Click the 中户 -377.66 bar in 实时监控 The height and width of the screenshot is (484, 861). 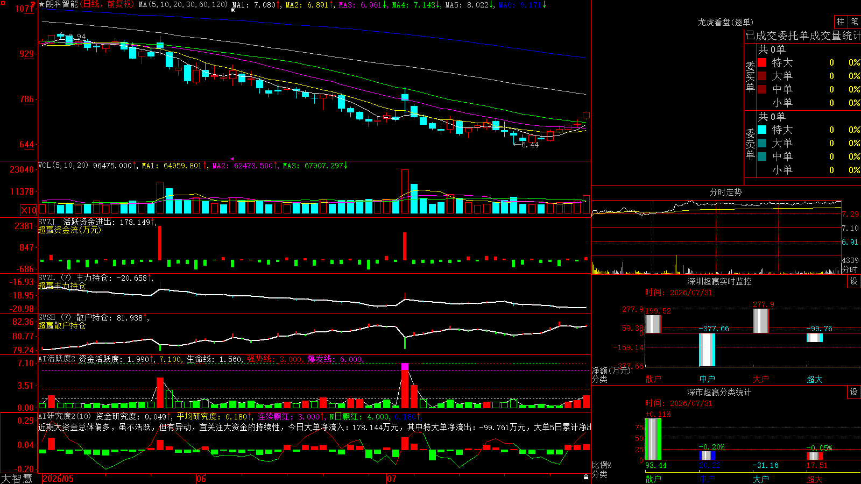tap(707, 350)
